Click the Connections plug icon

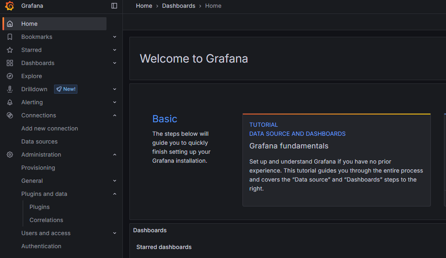coord(10,115)
